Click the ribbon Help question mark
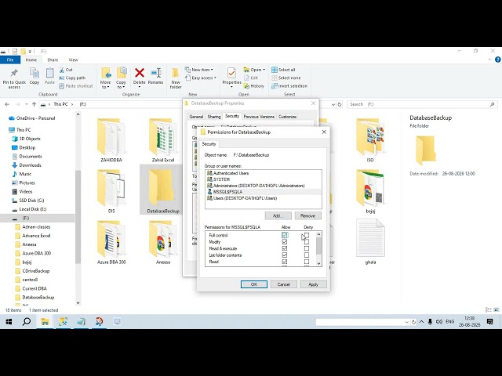 pyautogui.click(x=497, y=60)
